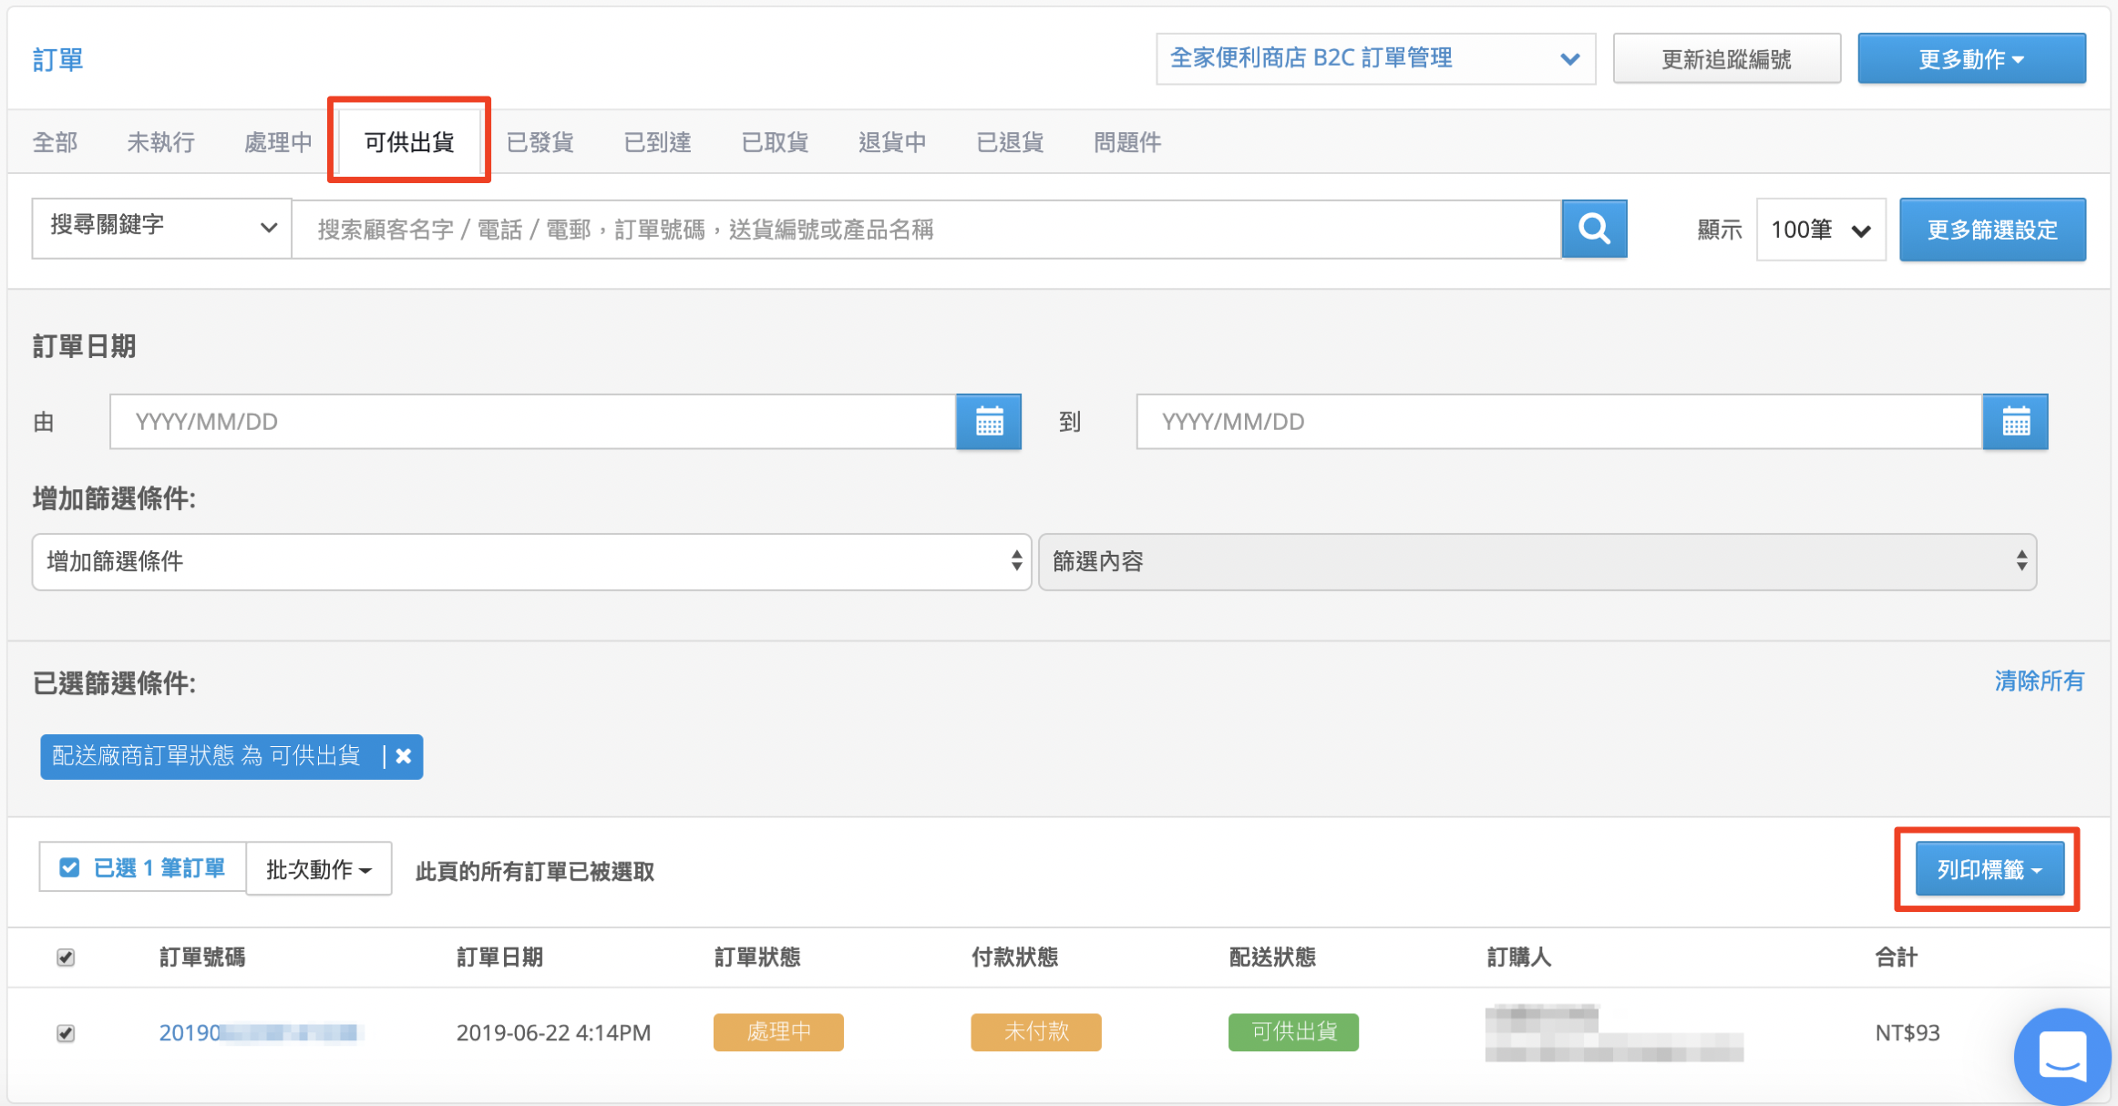
Task: Open the start date calendar picker
Action: coord(989,422)
